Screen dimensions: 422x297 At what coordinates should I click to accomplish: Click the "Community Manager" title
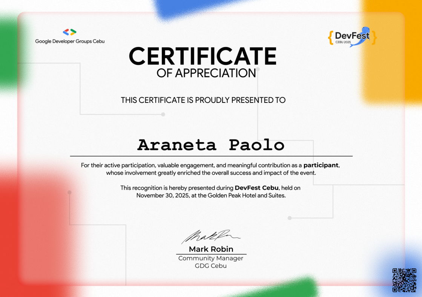coord(211,258)
